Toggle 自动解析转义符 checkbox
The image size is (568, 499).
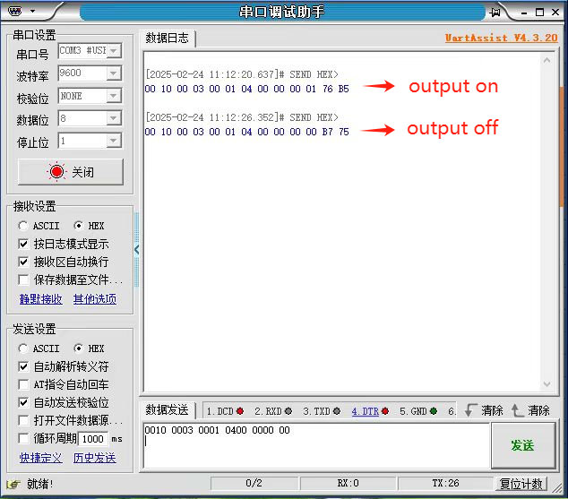pos(23,366)
